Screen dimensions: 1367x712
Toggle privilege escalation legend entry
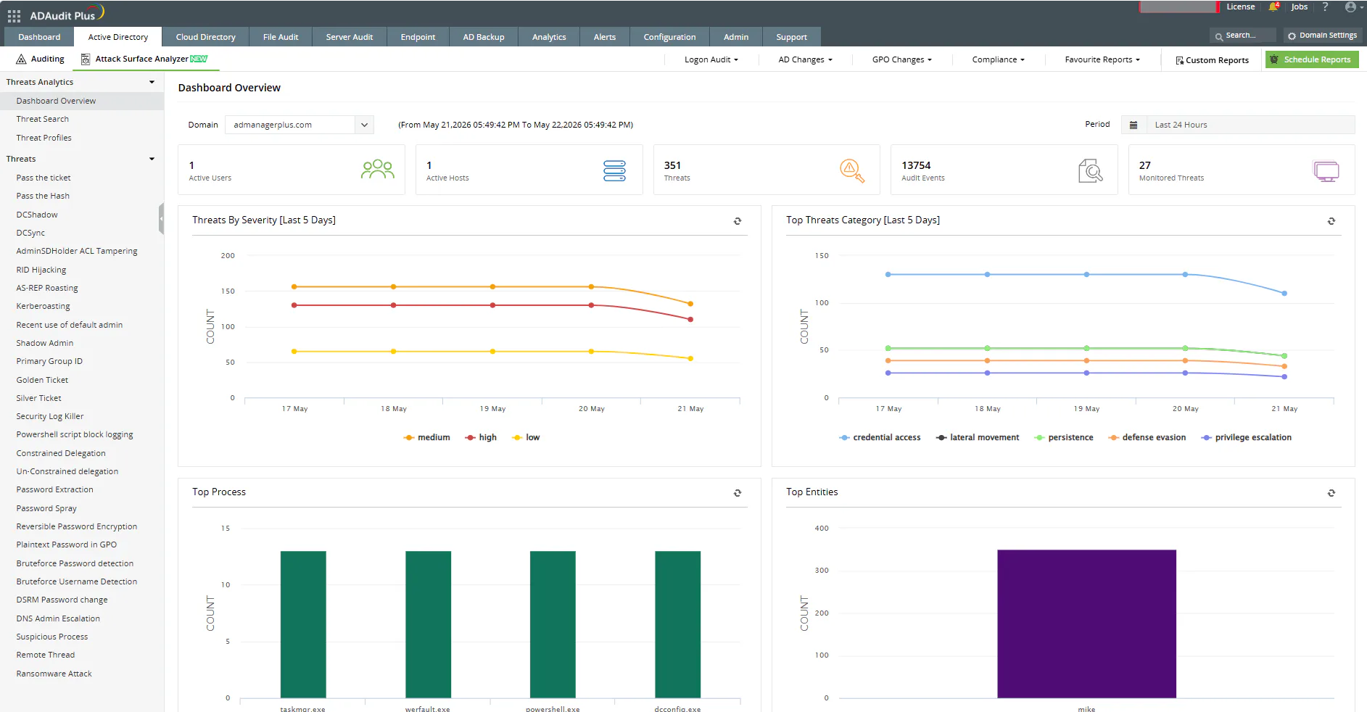pos(1247,437)
